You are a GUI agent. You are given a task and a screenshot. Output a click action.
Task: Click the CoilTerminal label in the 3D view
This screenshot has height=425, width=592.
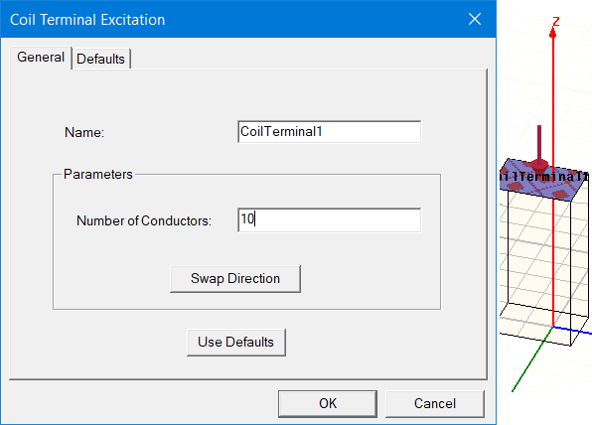coord(543,177)
